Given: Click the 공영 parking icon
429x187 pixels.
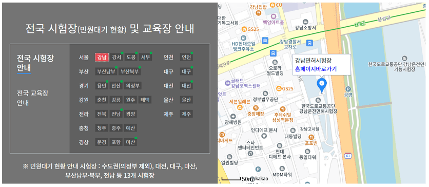Looking at the screenshot, I should tap(348, 89).
